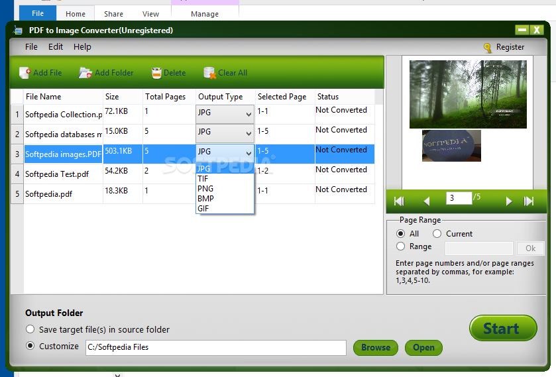
Task: Click the Add File icon
Action: pyautogui.click(x=25, y=73)
